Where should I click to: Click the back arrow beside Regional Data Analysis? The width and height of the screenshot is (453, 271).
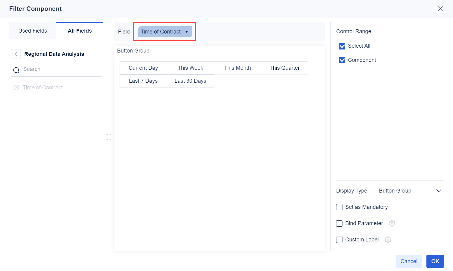pyautogui.click(x=15, y=54)
